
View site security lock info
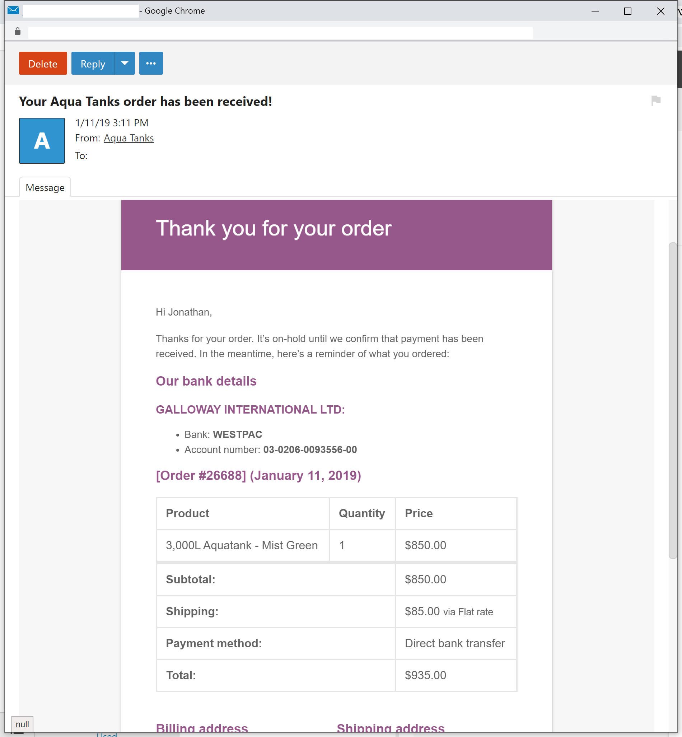[17, 31]
